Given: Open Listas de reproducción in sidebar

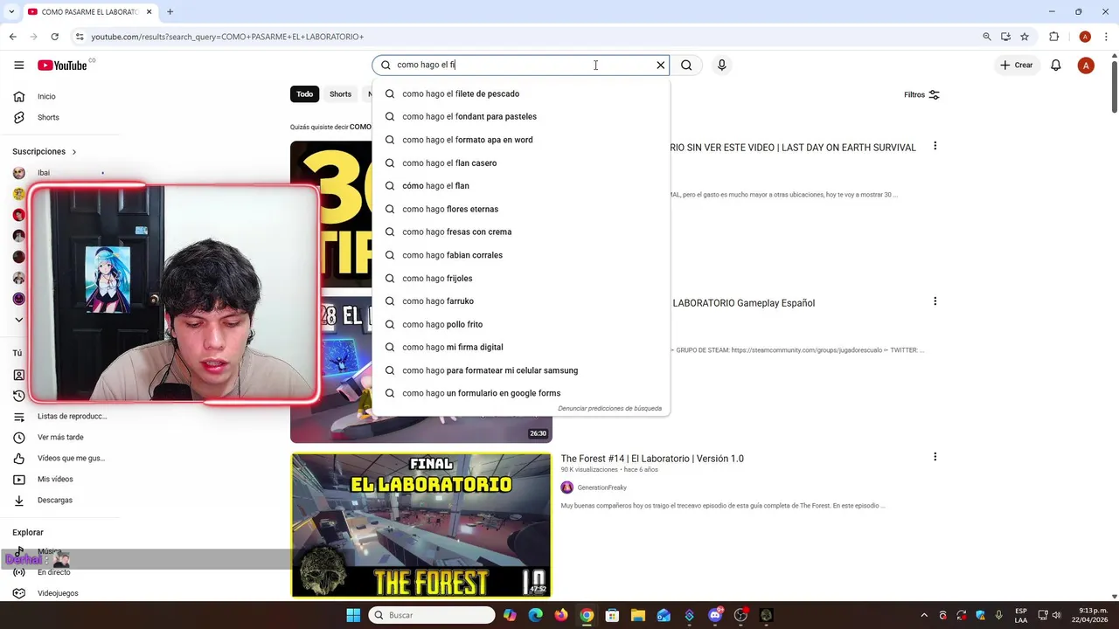Looking at the screenshot, I should click(60, 417).
